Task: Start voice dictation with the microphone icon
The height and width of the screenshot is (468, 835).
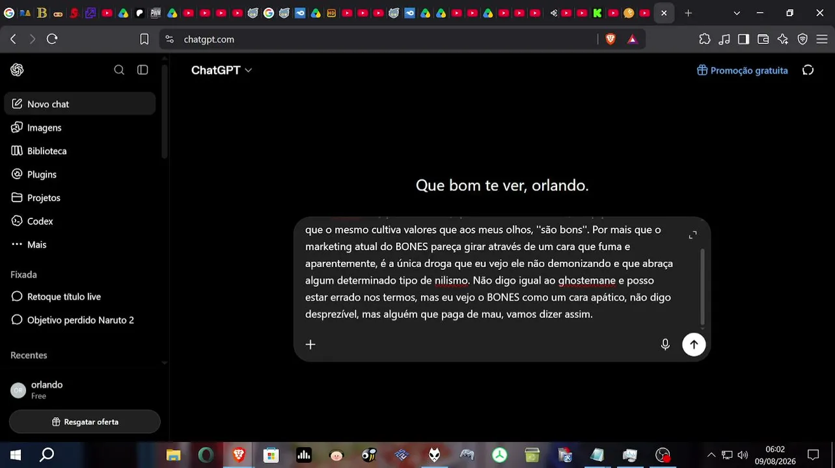Action: pos(665,344)
